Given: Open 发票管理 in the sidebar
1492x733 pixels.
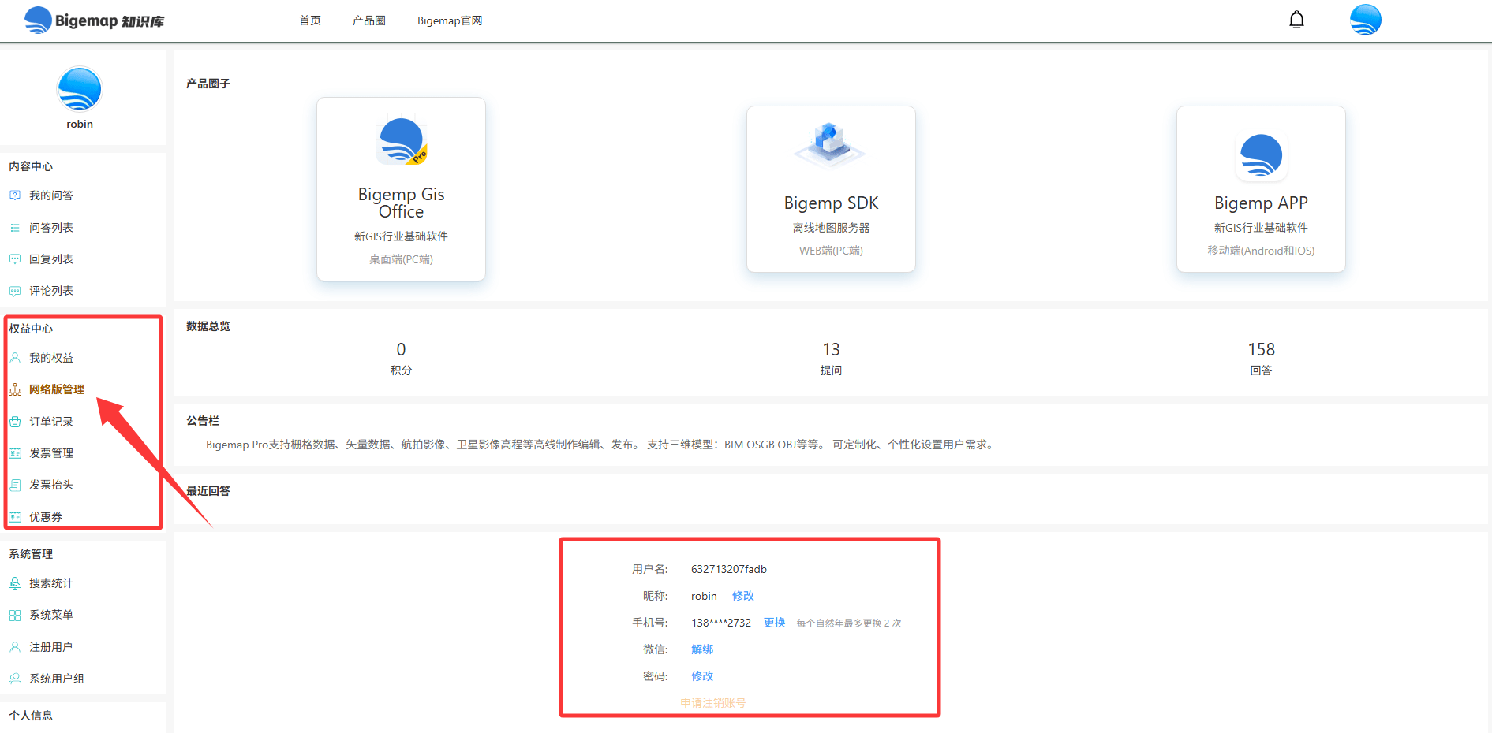Looking at the screenshot, I should point(51,453).
